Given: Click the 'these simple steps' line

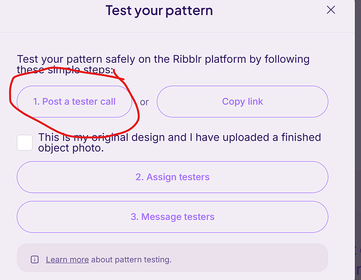Looking at the screenshot, I should point(66,69).
